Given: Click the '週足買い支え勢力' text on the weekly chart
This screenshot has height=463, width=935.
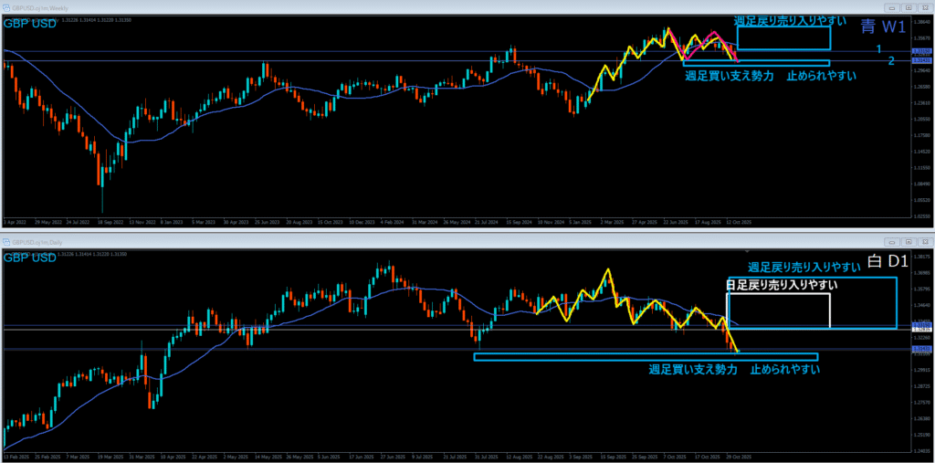Looking at the screenshot, I should pos(730,76).
